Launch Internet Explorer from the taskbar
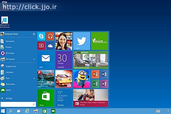Screen dimensions: 171x114 coord(27,111)
